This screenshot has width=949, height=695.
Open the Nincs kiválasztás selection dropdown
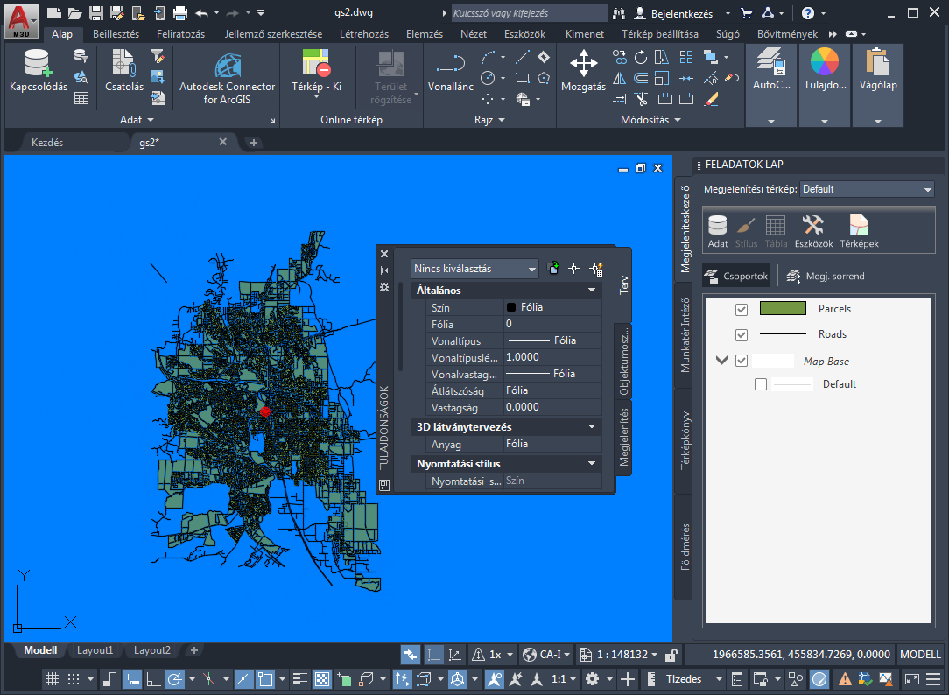point(474,269)
